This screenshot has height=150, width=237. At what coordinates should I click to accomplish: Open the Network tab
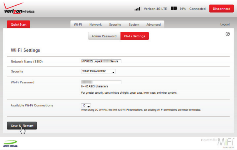pyautogui.click(x=95, y=24)
